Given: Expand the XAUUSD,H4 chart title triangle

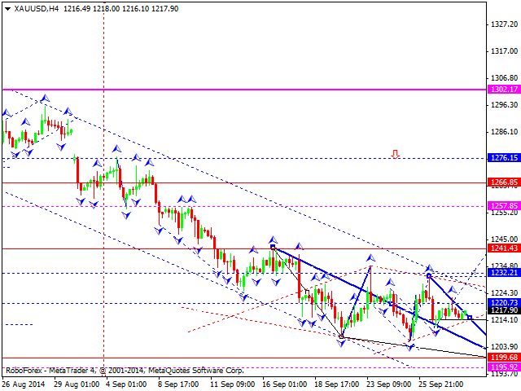Looking at the screenshot, I should point(7,9).
